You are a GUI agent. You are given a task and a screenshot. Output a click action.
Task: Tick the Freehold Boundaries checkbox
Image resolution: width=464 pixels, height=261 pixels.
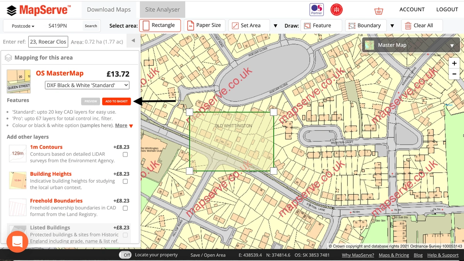tap(125, 208)
